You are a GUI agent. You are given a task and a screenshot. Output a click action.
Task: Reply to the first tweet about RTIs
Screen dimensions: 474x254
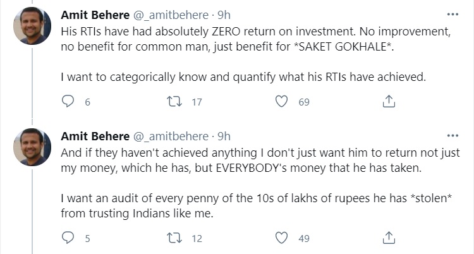pyautogui.click(x=69, y=102)
